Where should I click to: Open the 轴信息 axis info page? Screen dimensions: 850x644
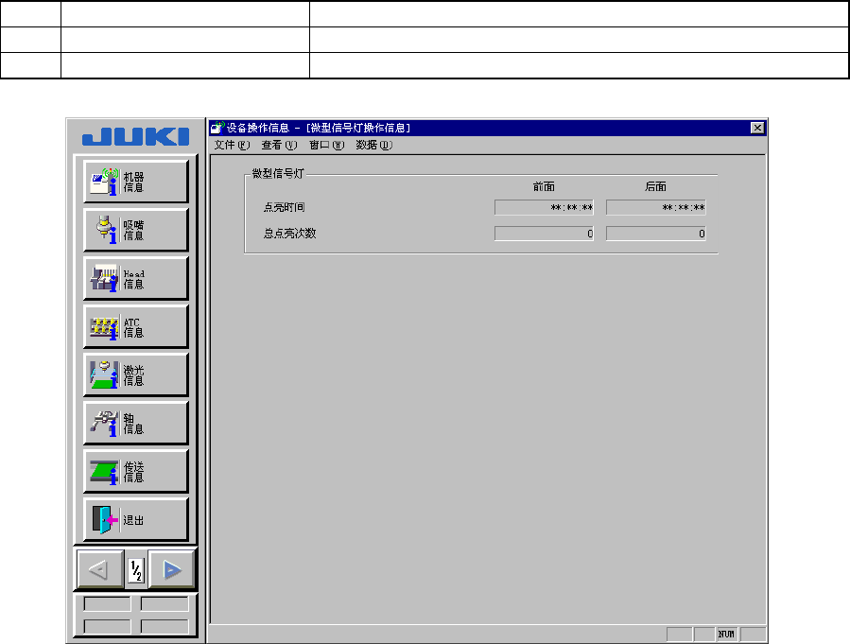click(x=136, y=423)
